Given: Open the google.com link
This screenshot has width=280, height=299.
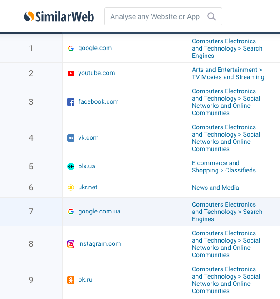Looking at the screenshot, I should 95,48.
